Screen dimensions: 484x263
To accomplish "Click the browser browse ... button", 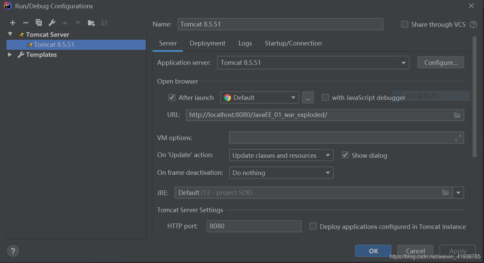I will coord(308,98).
